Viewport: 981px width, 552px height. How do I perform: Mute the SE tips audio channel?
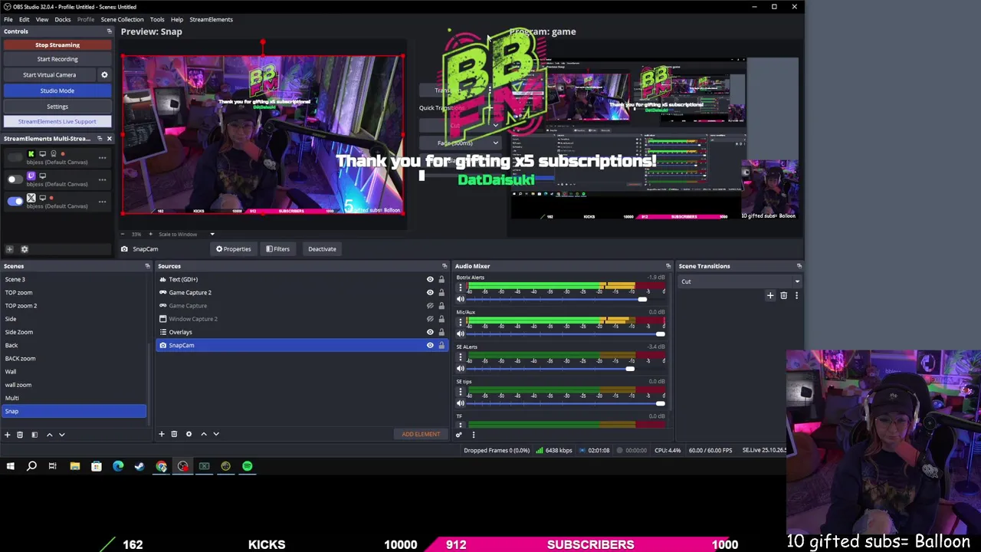coord(460,402)
